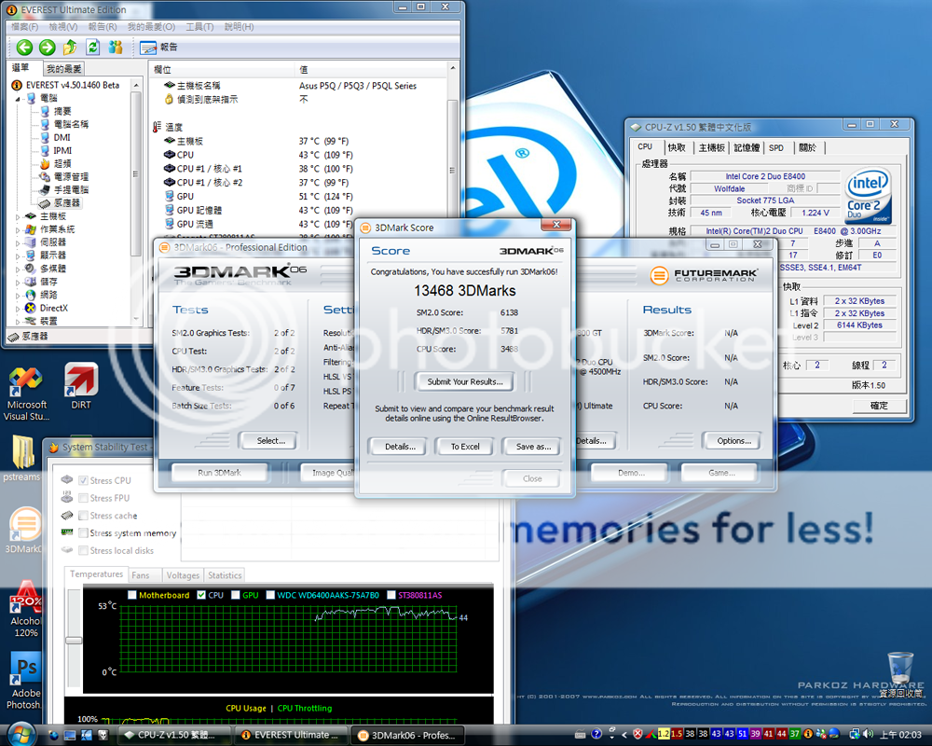Expand the 顯示器 node in EVEREST tree
Image resolution: width=932 pixels, height=746 pixels.
(x=17, y=256)
